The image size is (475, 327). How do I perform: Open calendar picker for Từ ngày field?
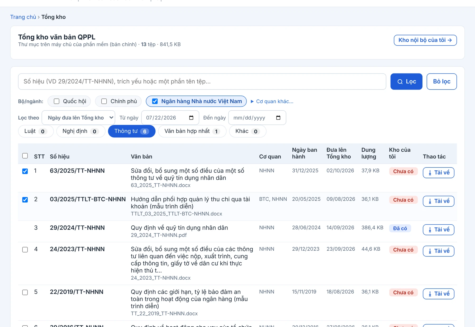click(191, 118)
